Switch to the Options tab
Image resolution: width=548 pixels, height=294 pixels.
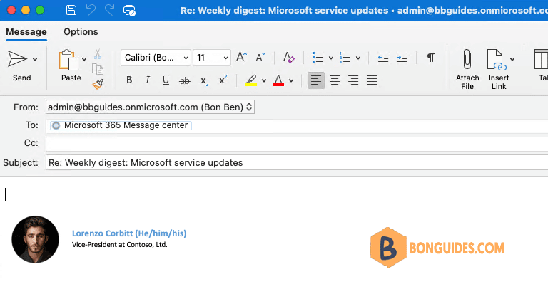click(x=81, y=32)
